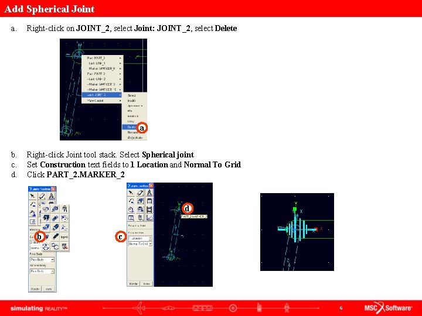
Task: Choose Appearance in the JOINT_2 submenu
Action: [x=135, y=106]
